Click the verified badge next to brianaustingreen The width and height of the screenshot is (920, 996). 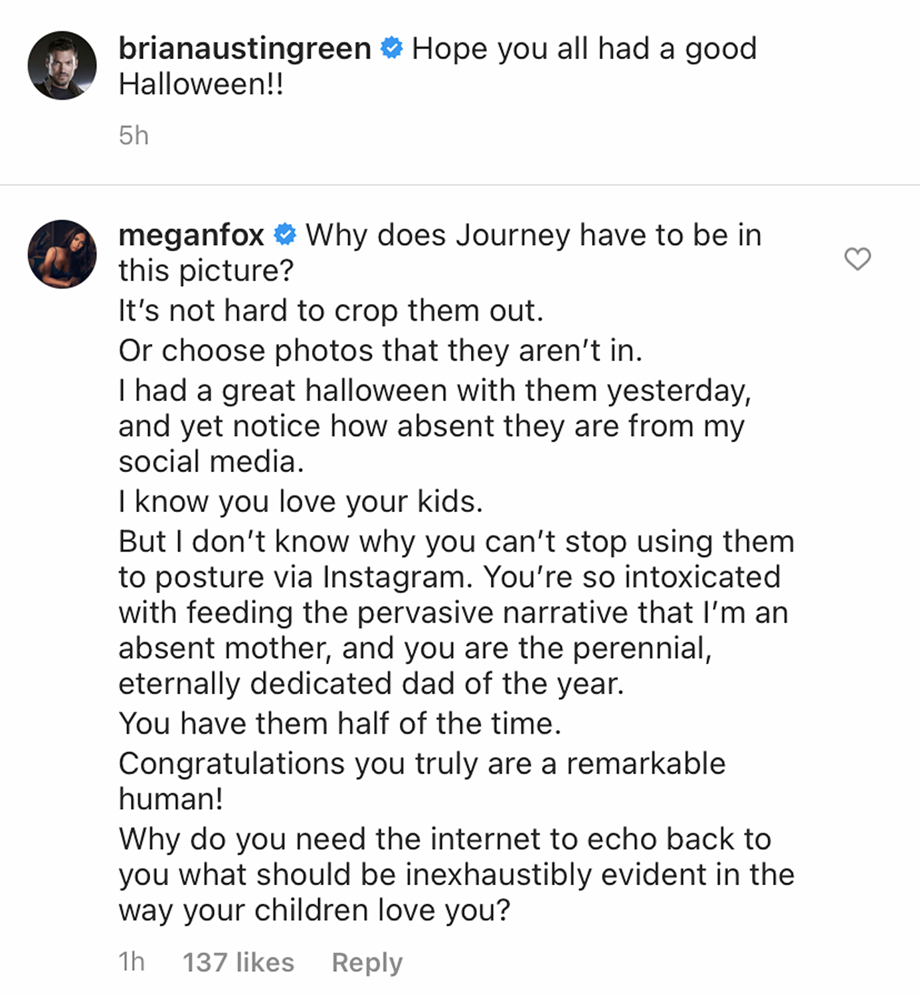pos(392,46)
